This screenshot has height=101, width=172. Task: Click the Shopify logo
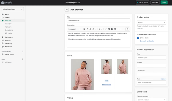[7, 2]
